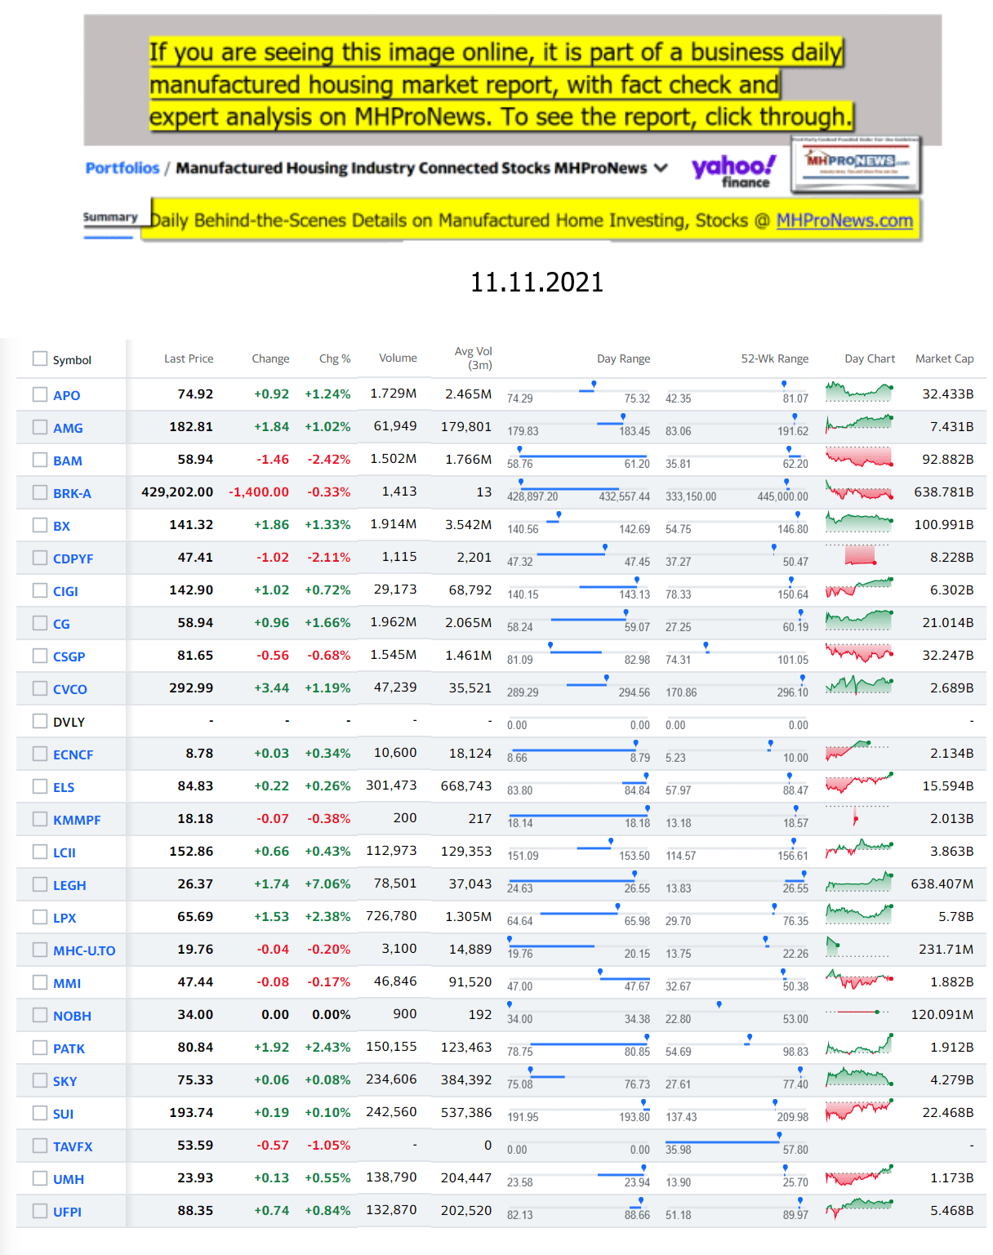Screen dimensions: 993x1255
Task: Open the MHProNews.com hyperlink
Action: click(x=844, y=220)
